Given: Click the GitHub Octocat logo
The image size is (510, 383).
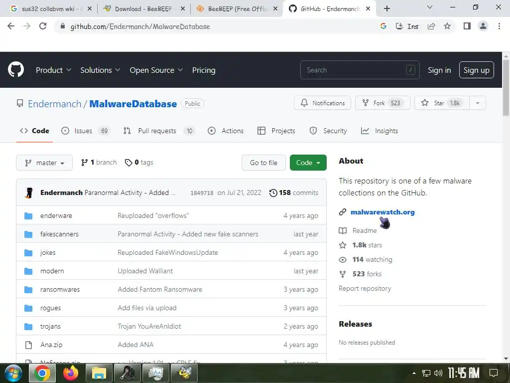Looking at the screenshot, I should click(15, 70).
